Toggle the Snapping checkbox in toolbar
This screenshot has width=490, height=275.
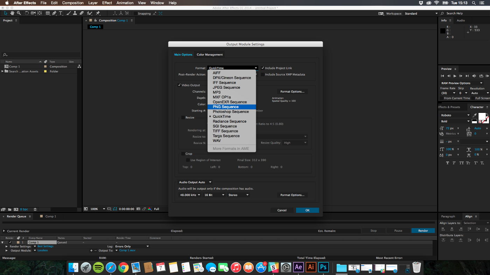coord(135,14)
